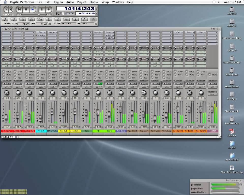Rewind to start in the transport

(x=19, y=9)
